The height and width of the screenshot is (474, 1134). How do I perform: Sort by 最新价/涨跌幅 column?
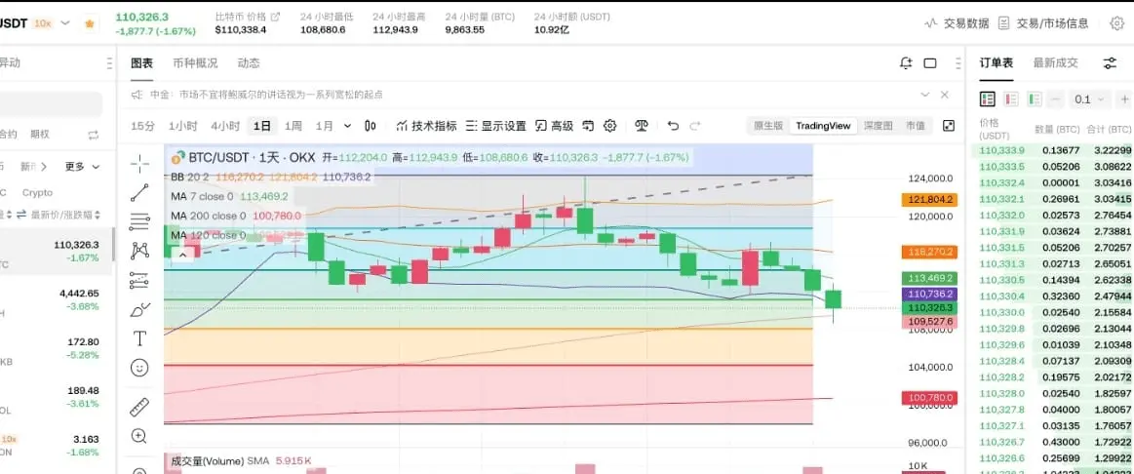point(65,215)
